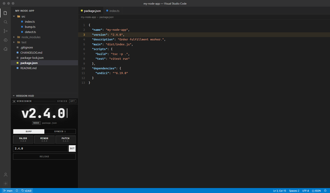Open index.ts in the file tree

pos(30,22)
